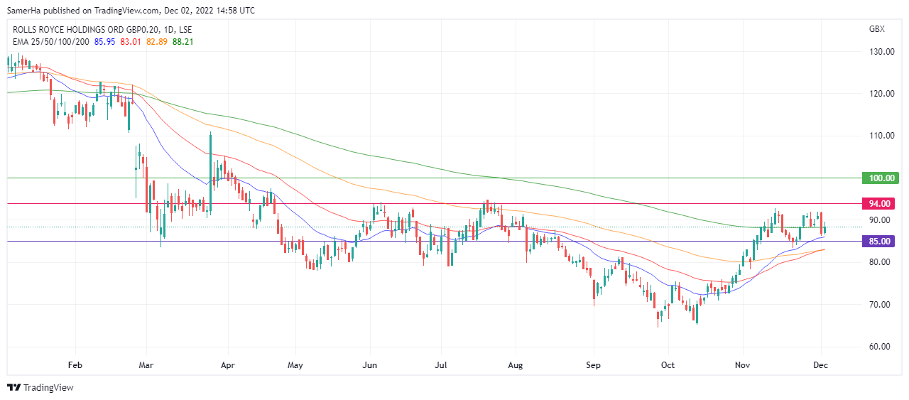Click the green EMA value 88.21

tap(183, 42)
